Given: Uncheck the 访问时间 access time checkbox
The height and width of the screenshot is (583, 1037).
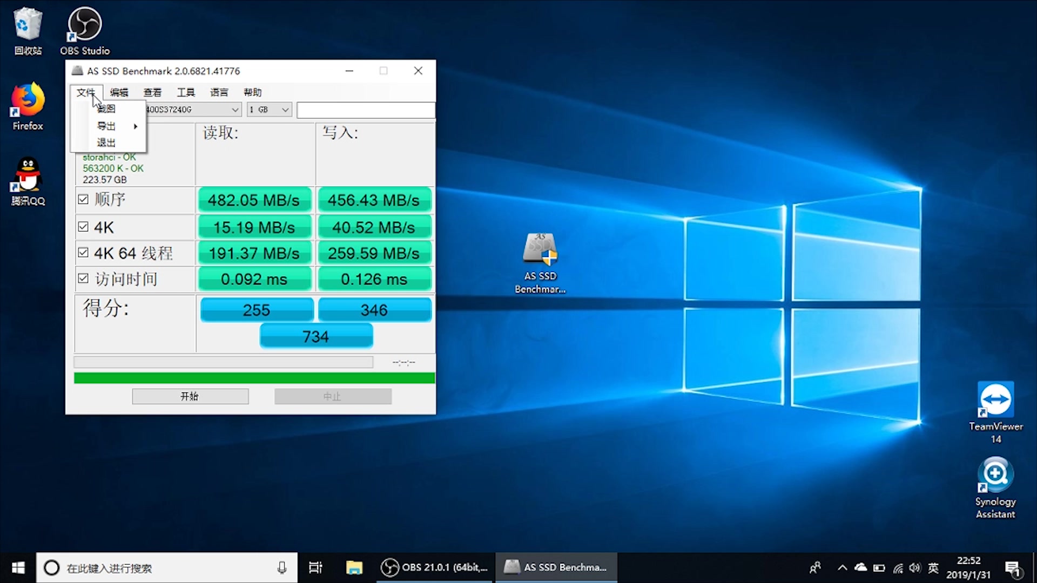Looking at the screenshot, I should click(x=83, y=279).
